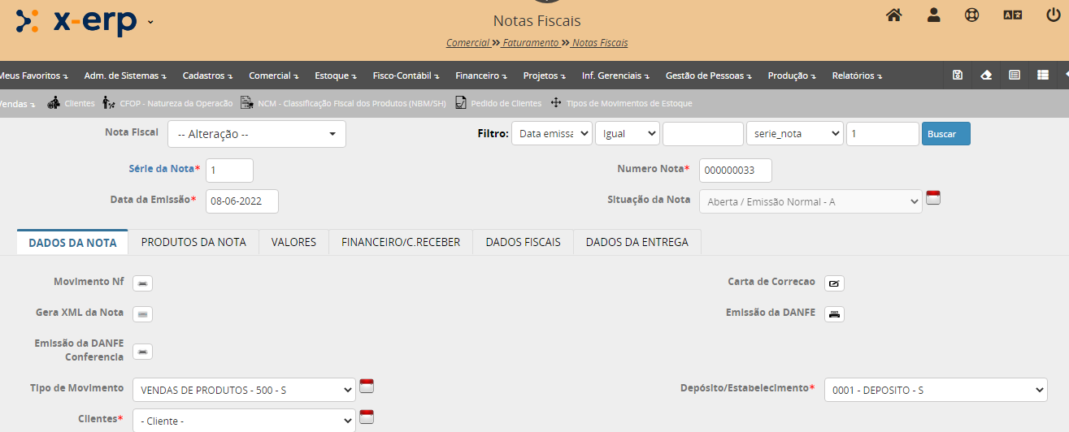Expand the Nota Fiscal Alteração dropdown
The width and height of the screenshot is (1069, 432).
point(256,135)
